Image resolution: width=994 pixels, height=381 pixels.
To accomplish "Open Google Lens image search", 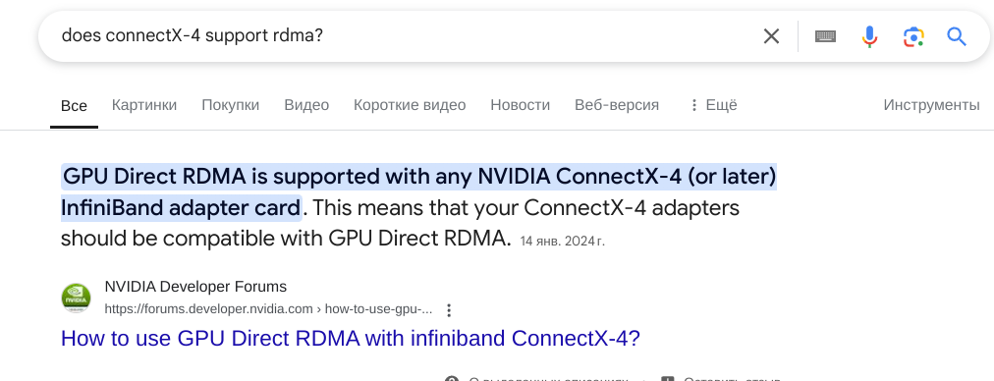I will pyautogui.click(x=913, y=36).
